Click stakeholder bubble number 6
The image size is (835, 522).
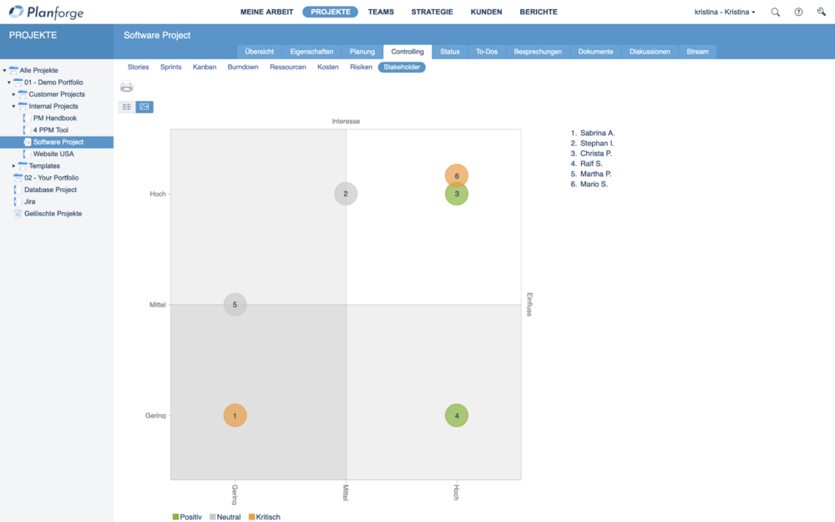[x=457, y=175]
